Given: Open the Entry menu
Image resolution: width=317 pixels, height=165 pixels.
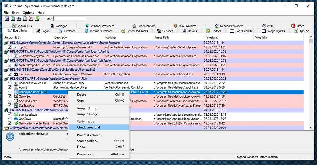Looking at the screenshot, I should tap(16, 13).
